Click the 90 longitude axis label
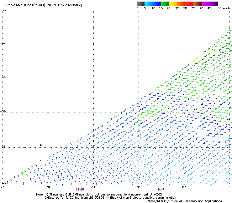The image size is (232, 203). click(229, 187)
